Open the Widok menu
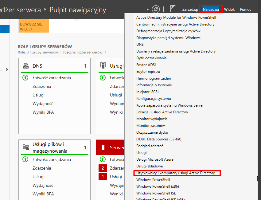 pos(229,10)
